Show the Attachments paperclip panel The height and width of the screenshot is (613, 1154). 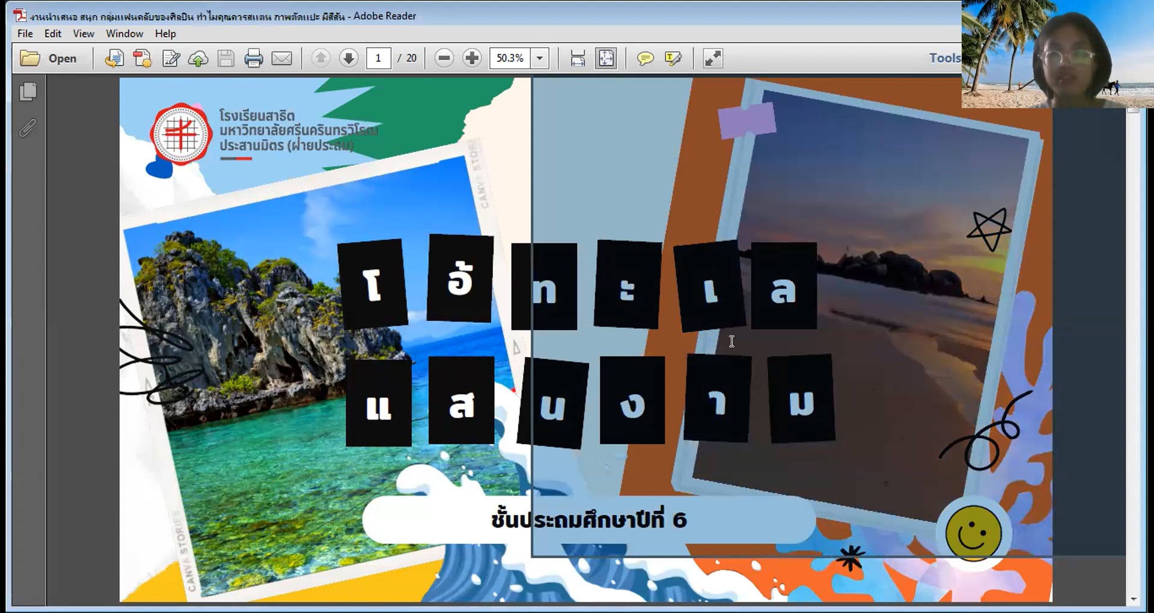(x=28, y=127)
